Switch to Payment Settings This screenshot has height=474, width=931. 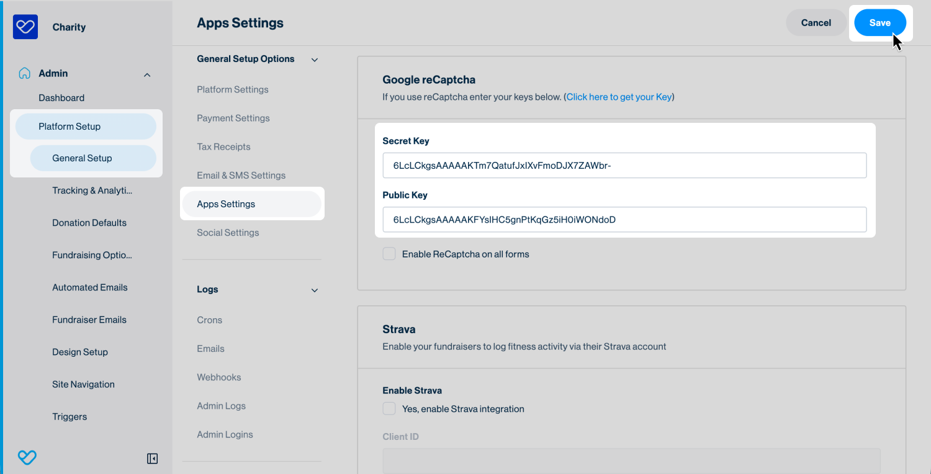click(x=233, y=118)
